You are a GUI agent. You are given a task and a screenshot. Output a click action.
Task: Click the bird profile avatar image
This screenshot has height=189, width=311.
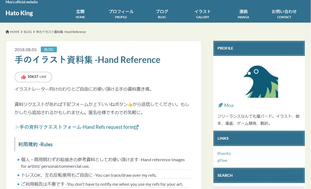(260, 81)
